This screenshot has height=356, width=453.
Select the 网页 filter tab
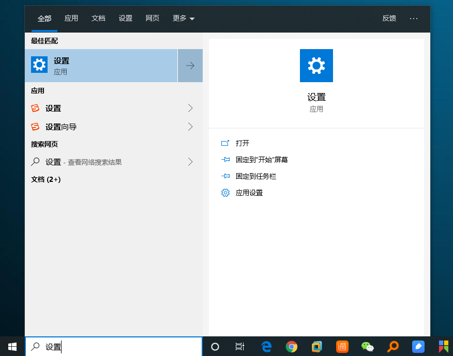coord(153,19)
